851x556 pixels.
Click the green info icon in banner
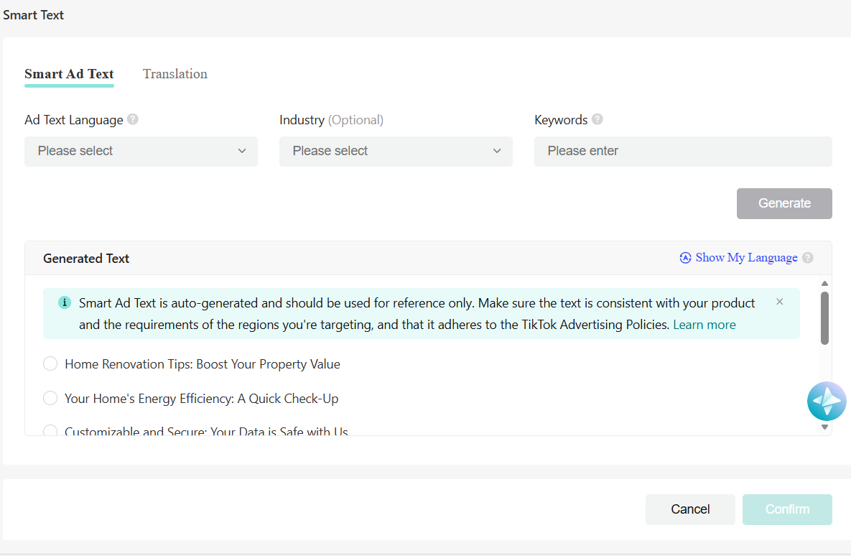pos(65,302)
